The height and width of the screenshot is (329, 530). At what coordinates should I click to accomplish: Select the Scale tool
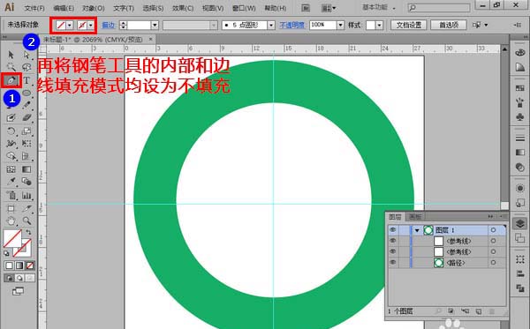point(26,131)
